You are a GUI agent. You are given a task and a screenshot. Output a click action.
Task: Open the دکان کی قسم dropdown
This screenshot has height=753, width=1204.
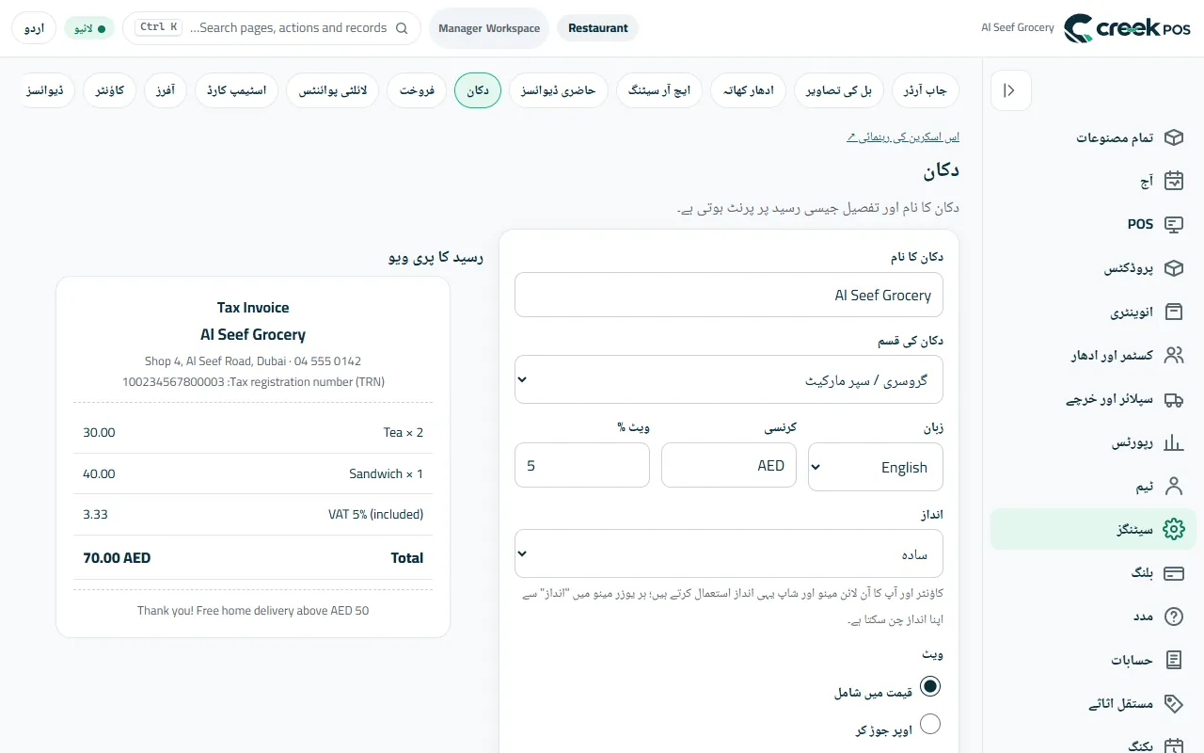729,379
